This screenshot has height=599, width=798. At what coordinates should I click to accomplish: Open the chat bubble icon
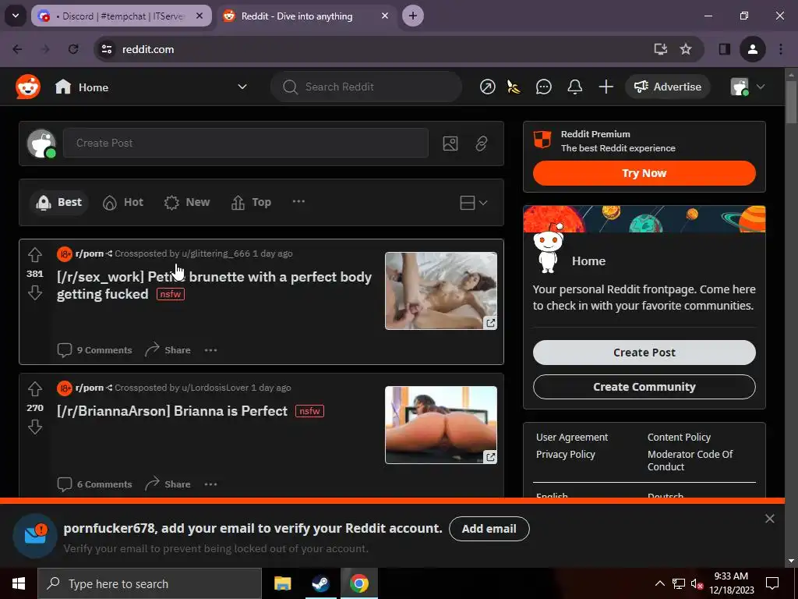tap(543, 87)
